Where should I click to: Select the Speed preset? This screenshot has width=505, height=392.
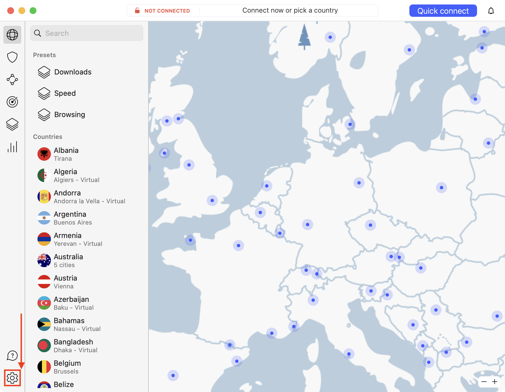[x=65, y=93]
